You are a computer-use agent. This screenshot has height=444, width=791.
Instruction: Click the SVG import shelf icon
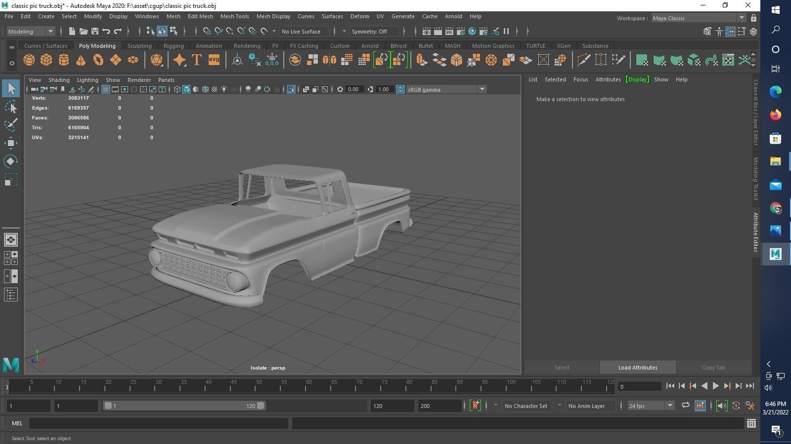[214, 60]
